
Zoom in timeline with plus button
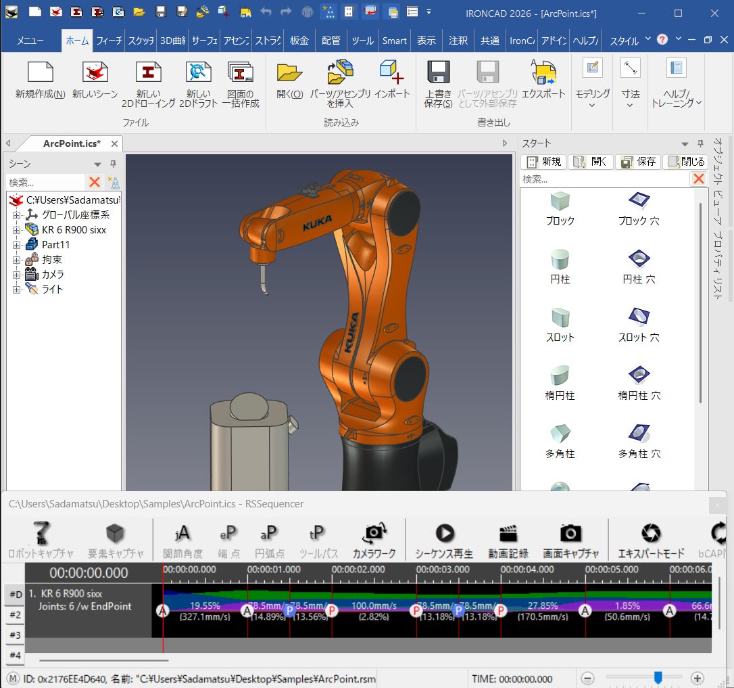[697, 679]
